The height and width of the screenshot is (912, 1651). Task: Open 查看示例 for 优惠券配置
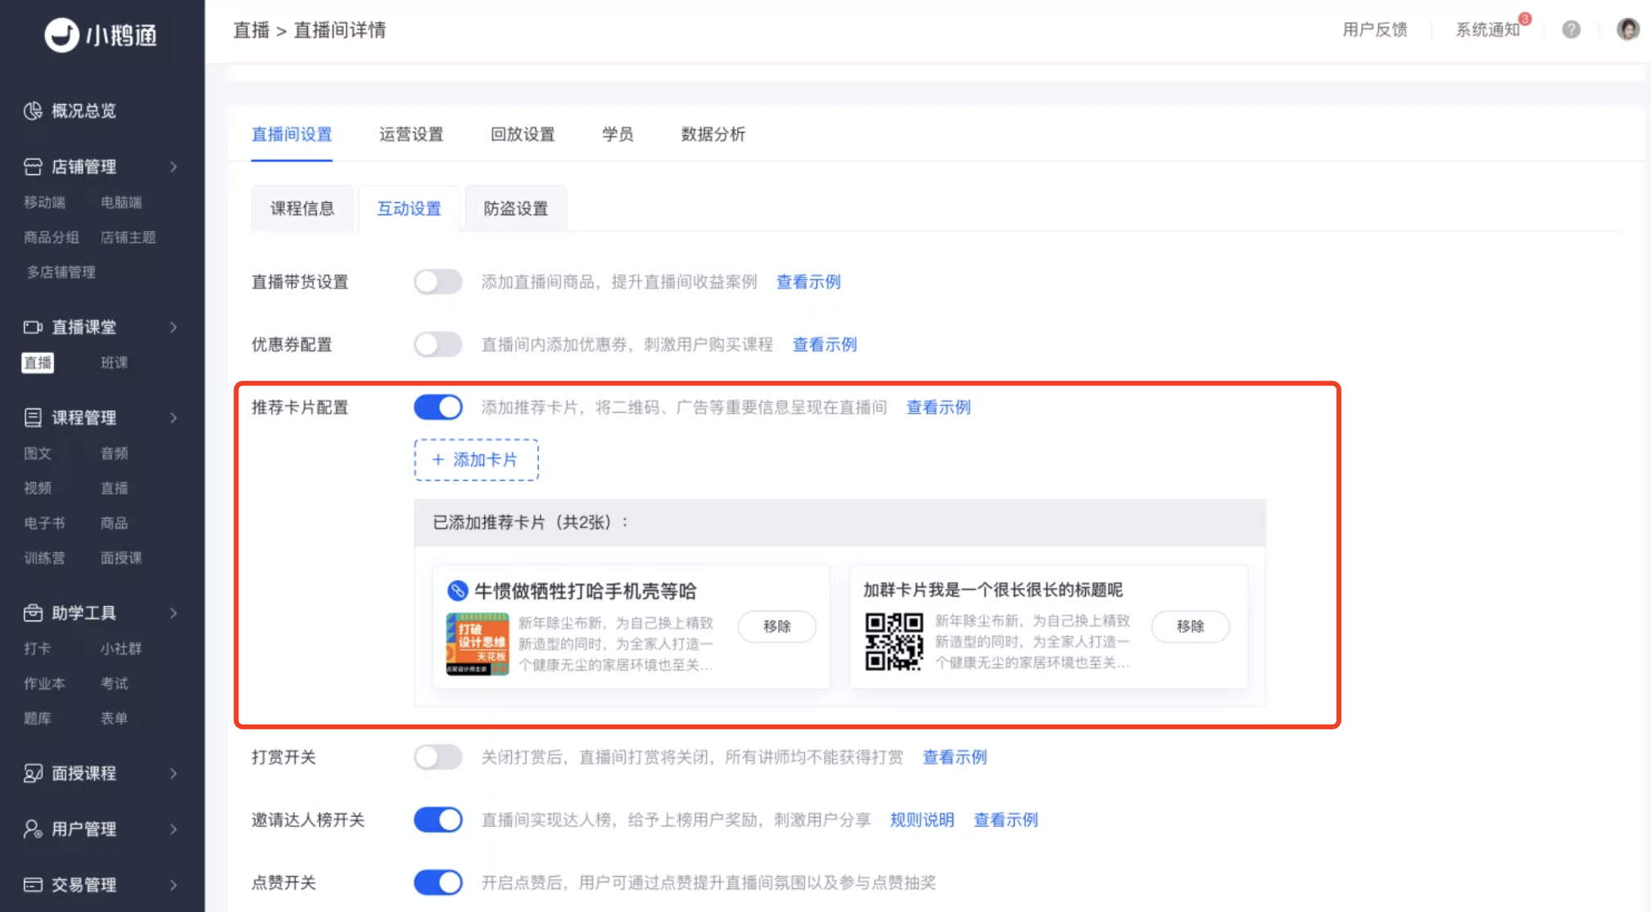coord(825,345)
